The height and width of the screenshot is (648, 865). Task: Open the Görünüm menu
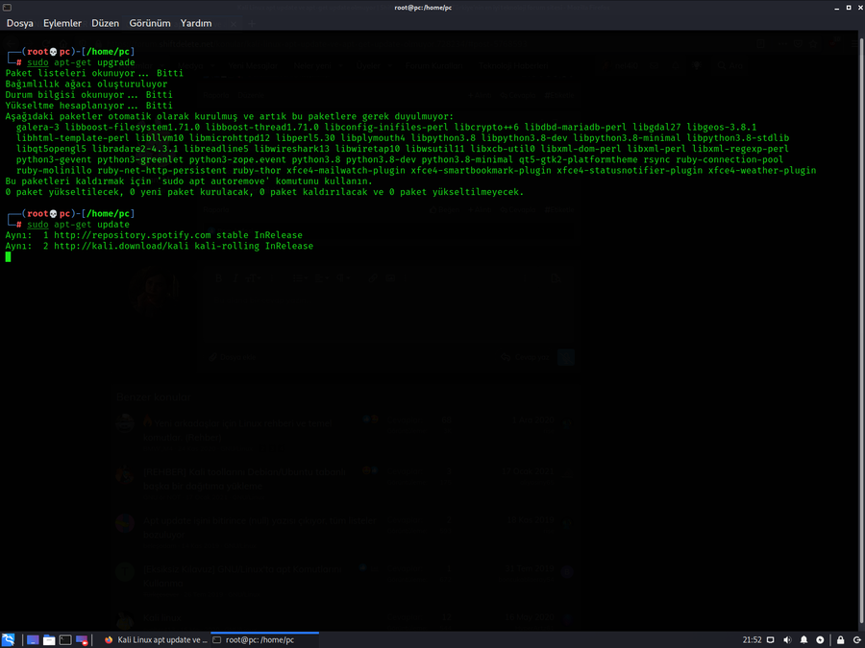[x=150, y=23]
